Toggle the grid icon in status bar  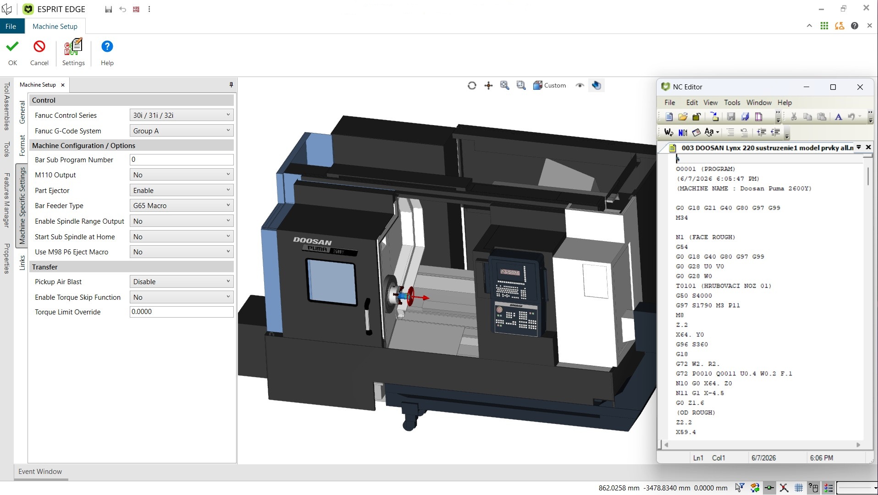click(799, 488)
